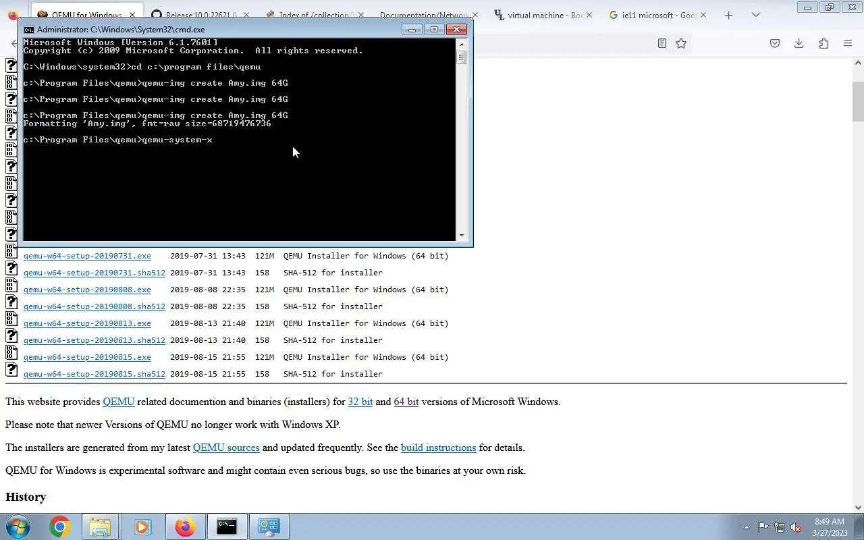
Task: Open control panel taskbar button
Action: [269, 526]
